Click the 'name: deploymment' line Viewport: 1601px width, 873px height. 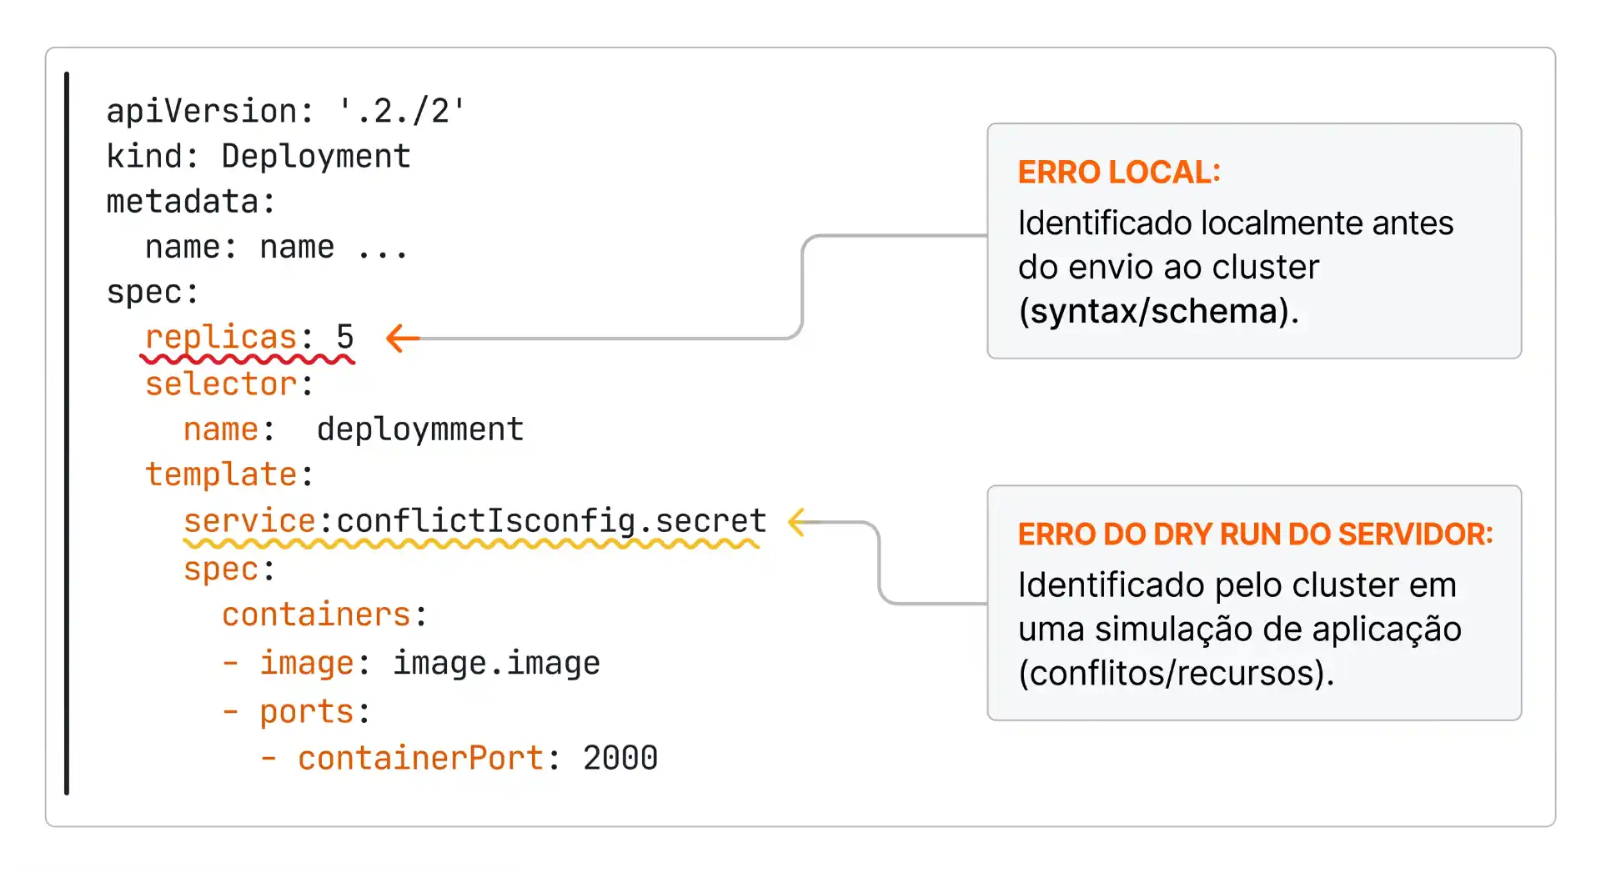pyautogui.click(x=354, y=429)
